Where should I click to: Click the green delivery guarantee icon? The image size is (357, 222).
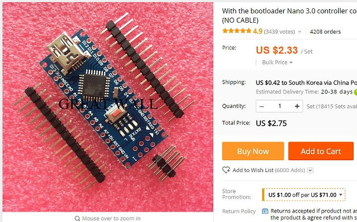tap(355, 92)
